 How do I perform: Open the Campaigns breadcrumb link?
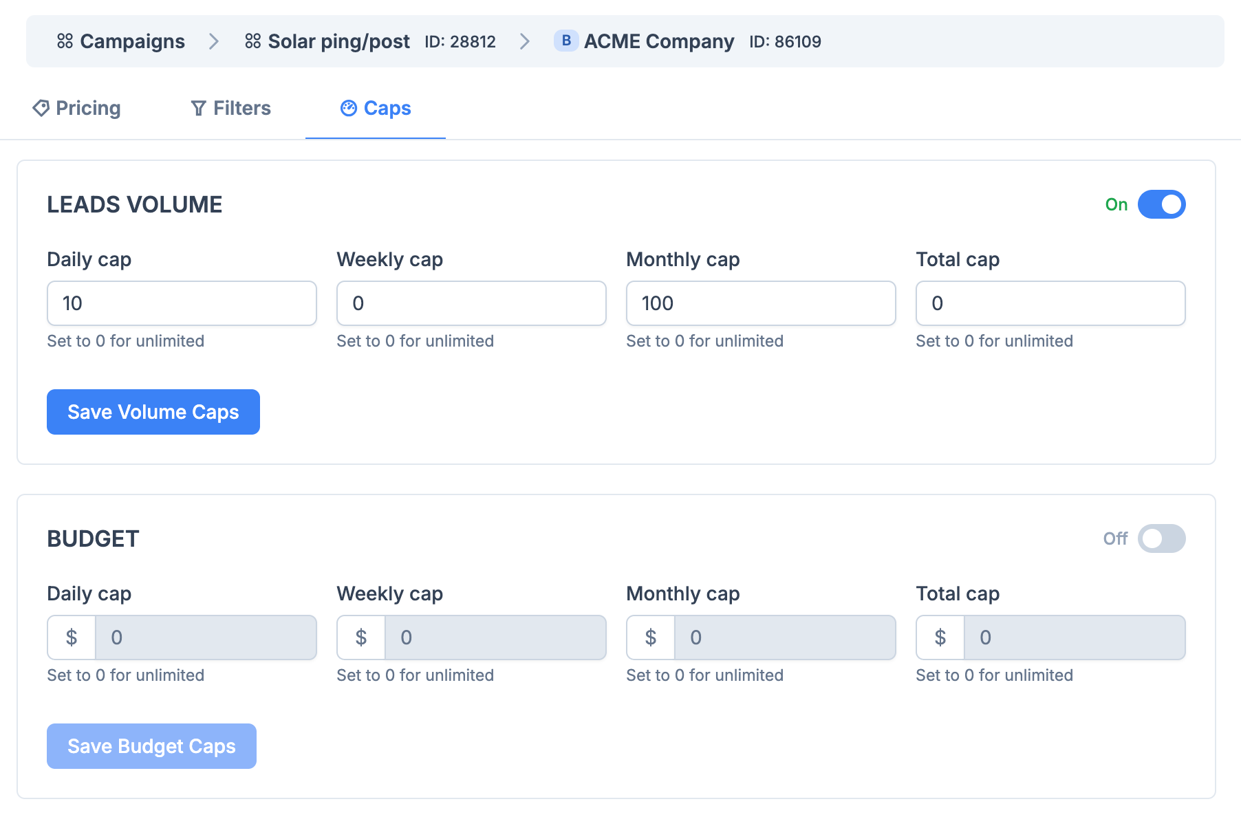point(131,41)
